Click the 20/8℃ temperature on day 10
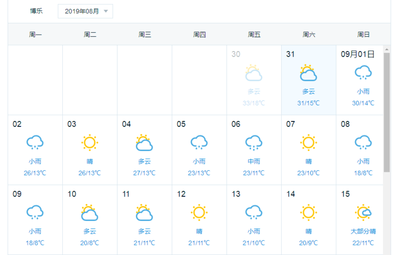The height and width of the screenshot is (255, 396). [x=90, y=243]
